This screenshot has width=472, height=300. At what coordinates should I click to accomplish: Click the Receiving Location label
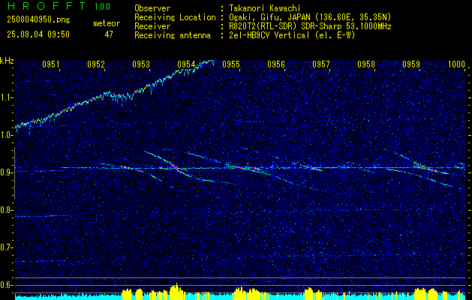click(175, 17)
